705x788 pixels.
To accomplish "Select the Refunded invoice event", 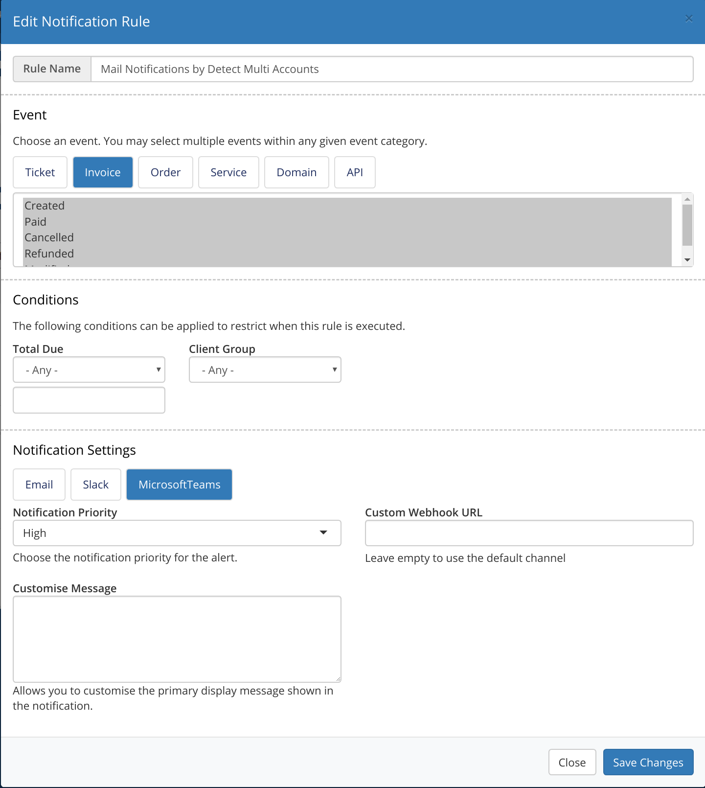I will (x=347, y=254).
